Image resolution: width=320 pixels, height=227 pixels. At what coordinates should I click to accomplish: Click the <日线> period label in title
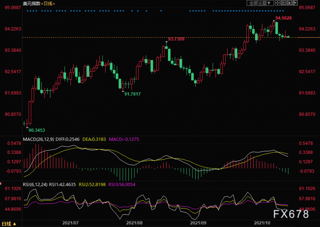(x=48, y=3)
